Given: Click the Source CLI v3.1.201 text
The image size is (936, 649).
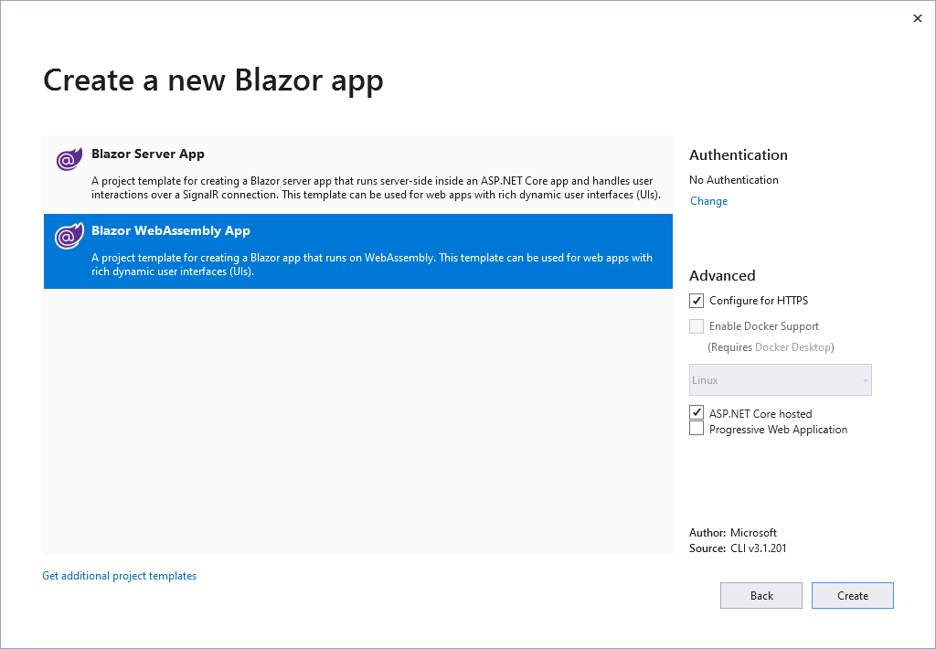Looking at the screenshot, I should 738,548.
